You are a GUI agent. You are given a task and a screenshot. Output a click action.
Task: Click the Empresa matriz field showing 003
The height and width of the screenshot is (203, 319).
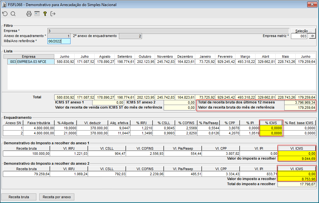(299, 36)
